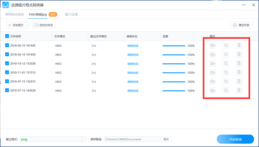Click HEIC format cell of 2018-06-10 101456
The width and height of the screenshot is (259, 147).
coord(58,55)
